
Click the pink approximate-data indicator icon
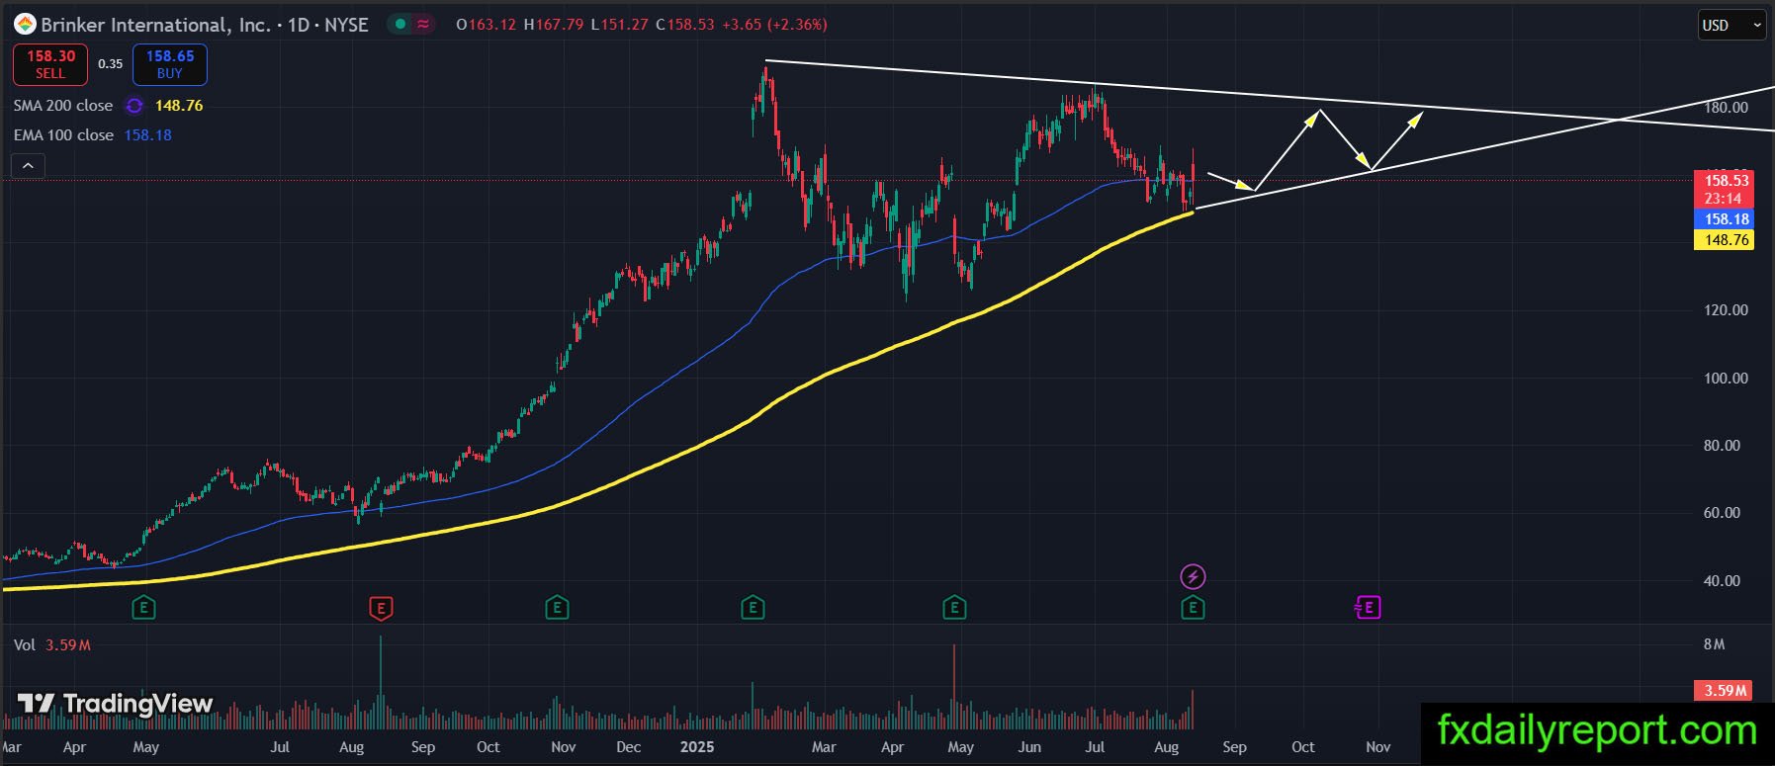[423, 25]
